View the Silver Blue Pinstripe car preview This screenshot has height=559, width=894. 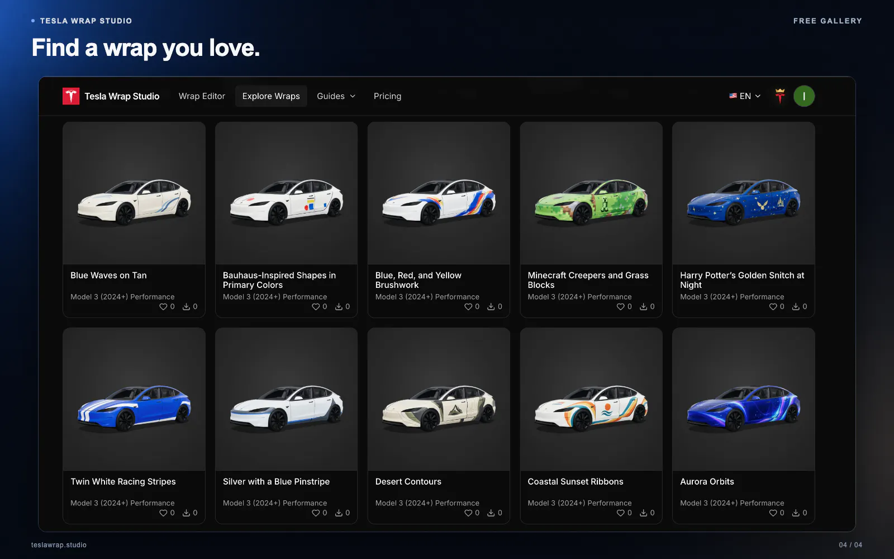tap(287, 399)
